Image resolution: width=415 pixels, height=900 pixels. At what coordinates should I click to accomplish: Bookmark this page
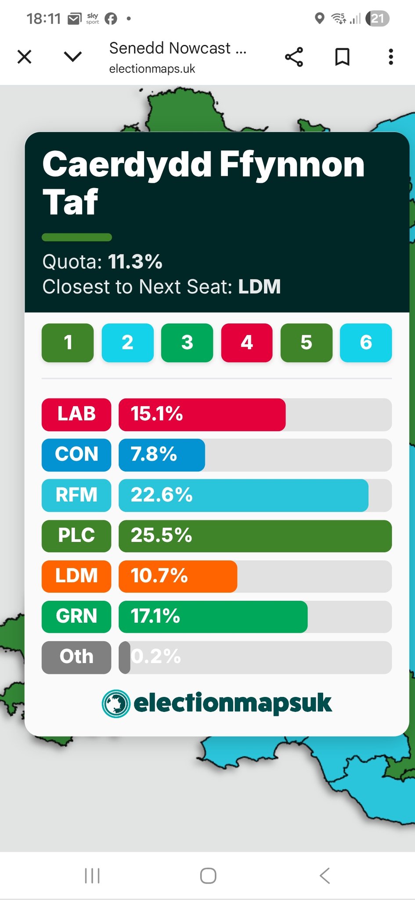pyautogui.click(x=342, y=57)
